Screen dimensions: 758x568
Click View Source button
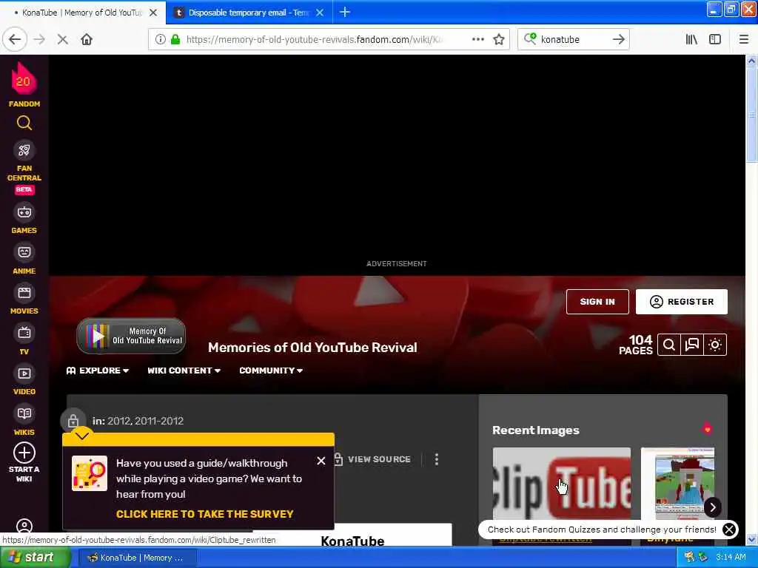click(x=372, y=459)
